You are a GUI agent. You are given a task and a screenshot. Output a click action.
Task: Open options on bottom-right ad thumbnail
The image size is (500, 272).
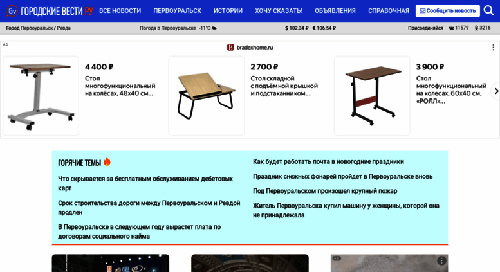pyautogui.click(x=441, y=260)
